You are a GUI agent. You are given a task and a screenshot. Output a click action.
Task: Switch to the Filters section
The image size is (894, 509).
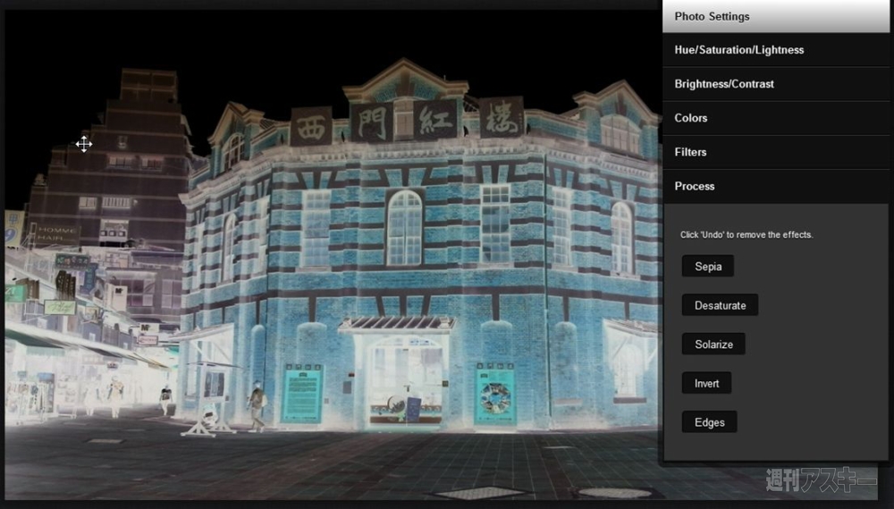pos(775,152)
